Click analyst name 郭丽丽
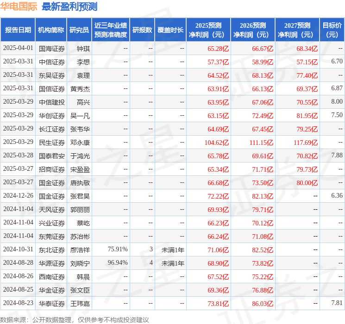 tap(80, 210)
